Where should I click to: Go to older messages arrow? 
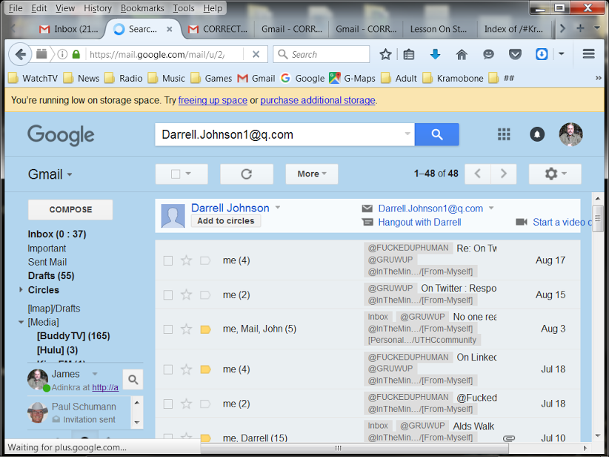503,174
